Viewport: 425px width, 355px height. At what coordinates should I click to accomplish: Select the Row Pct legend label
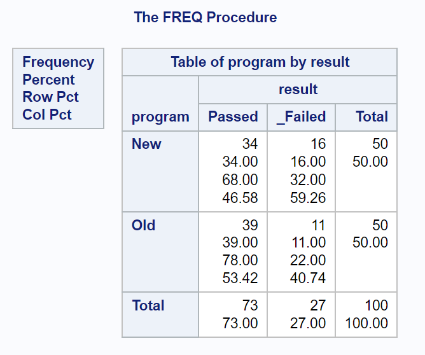[x=50, y=97]
